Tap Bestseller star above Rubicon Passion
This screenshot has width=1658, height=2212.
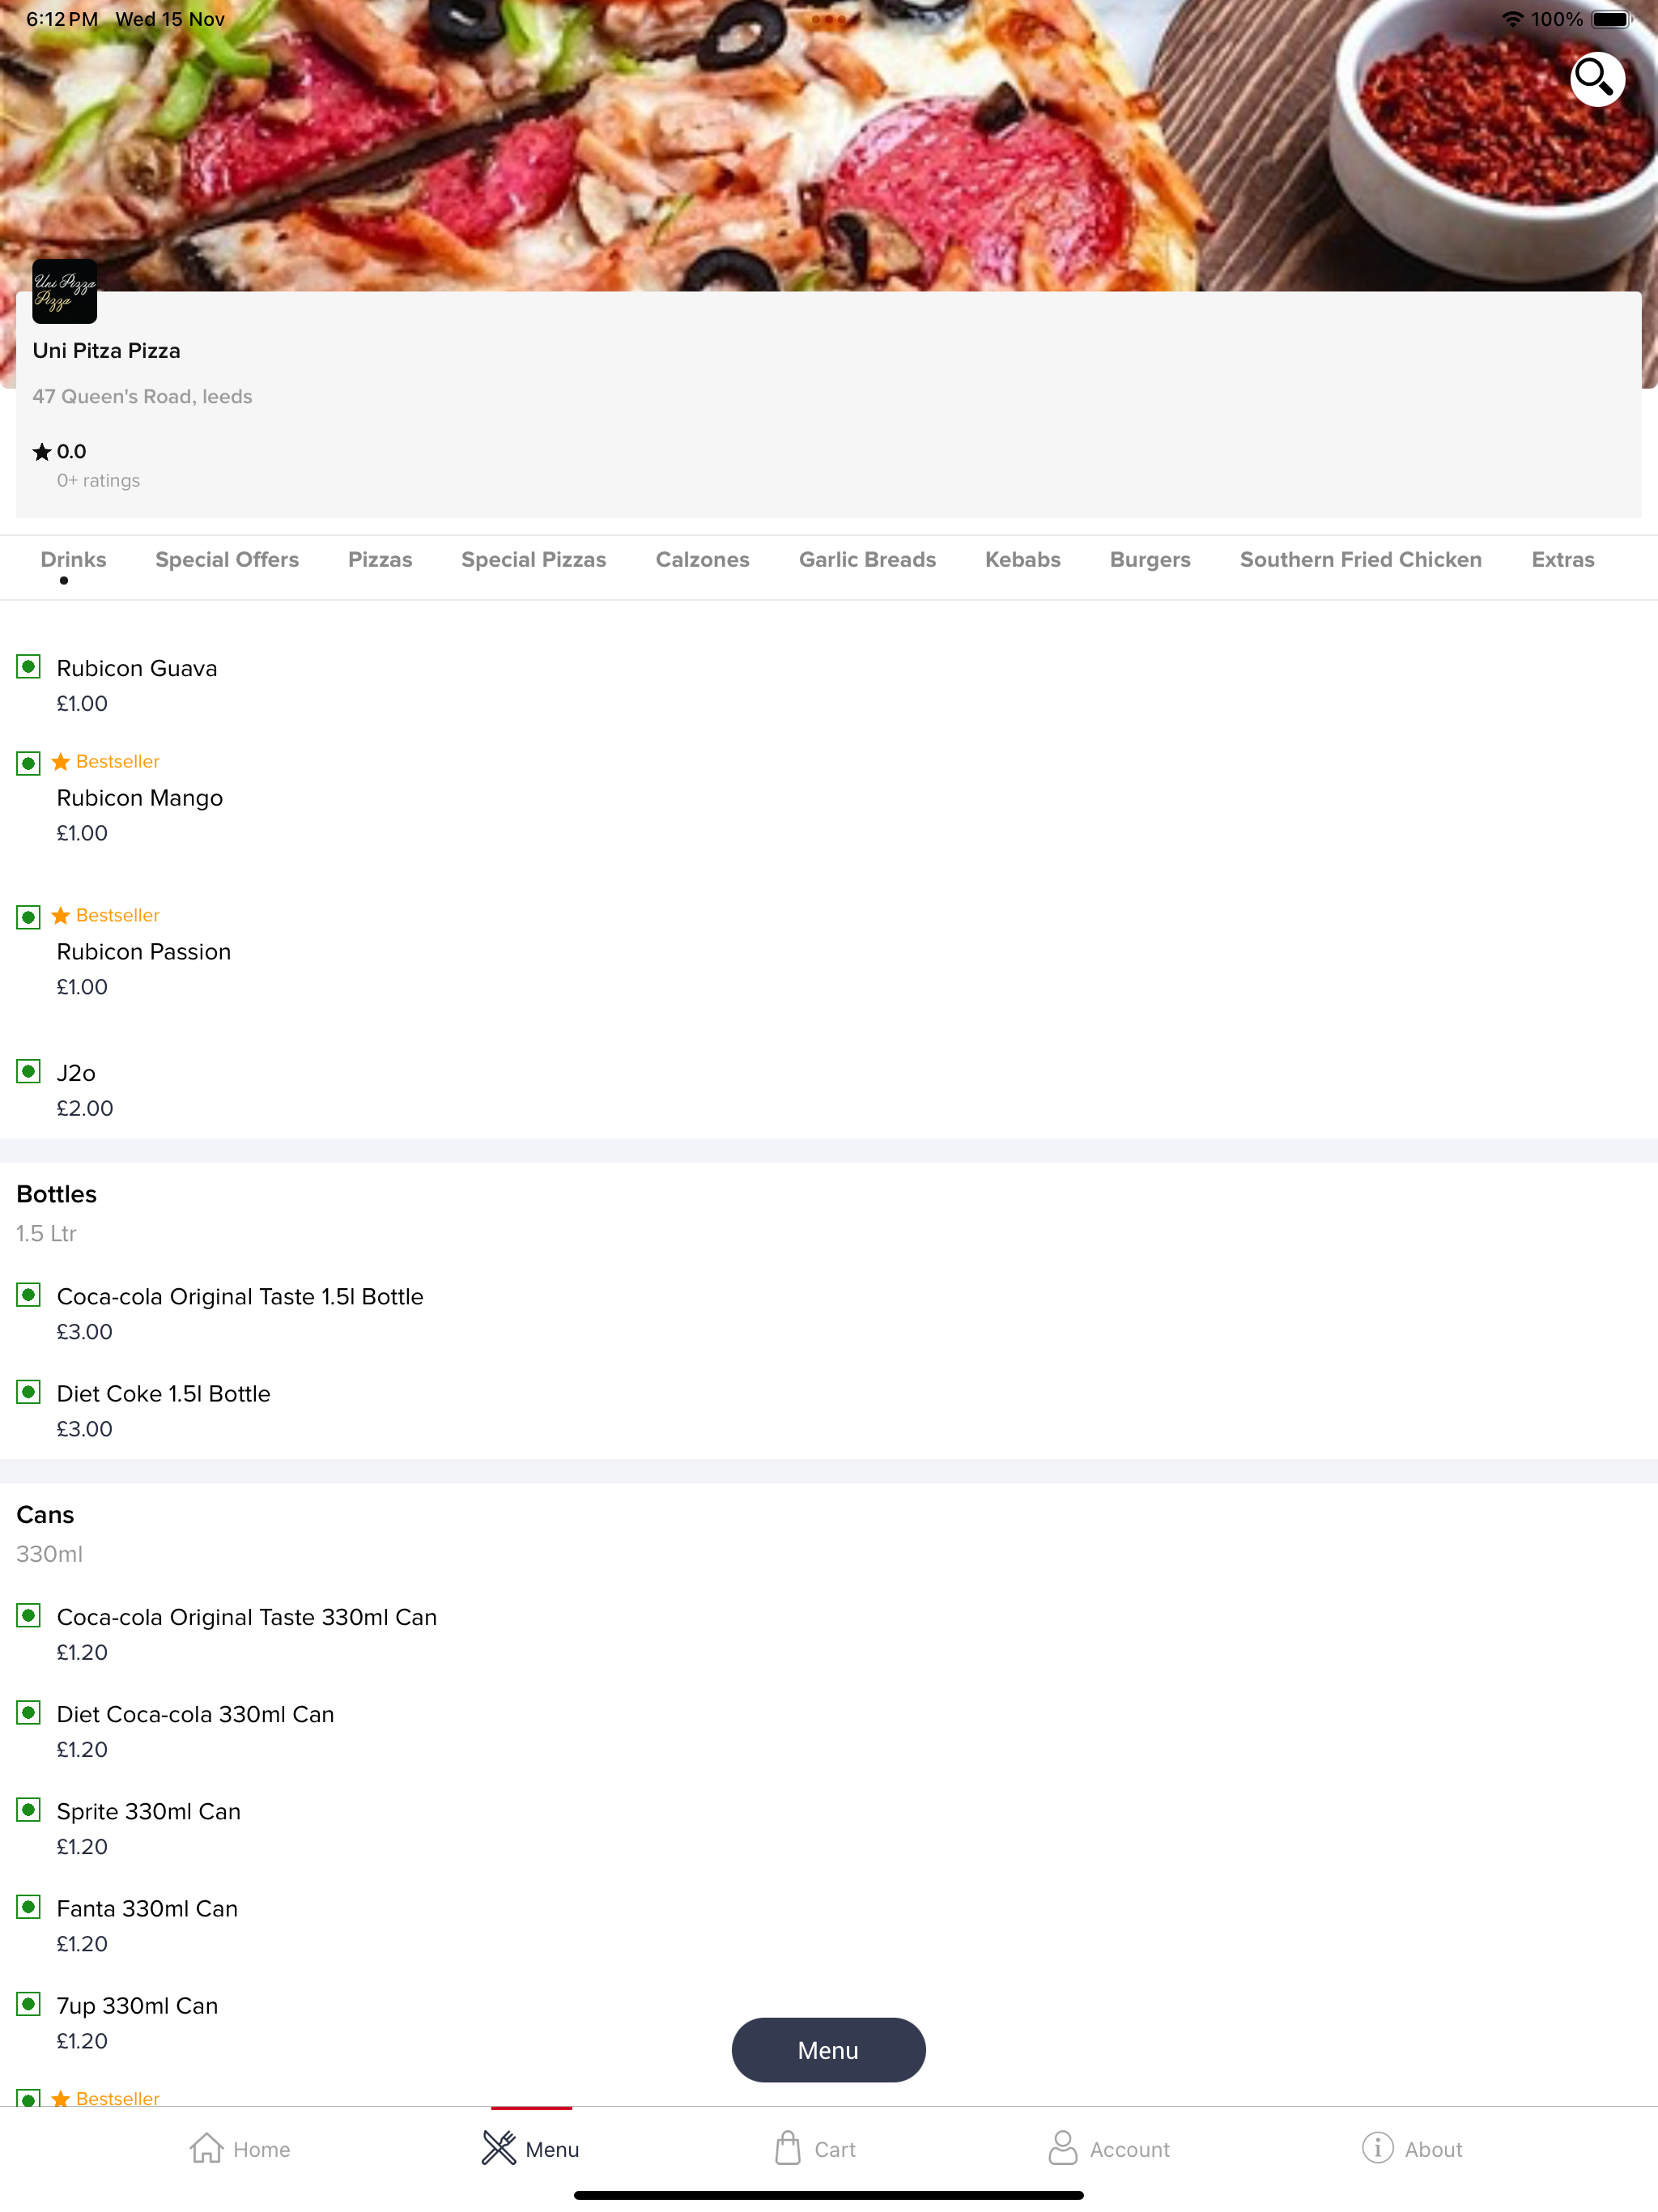coord(61,916)
